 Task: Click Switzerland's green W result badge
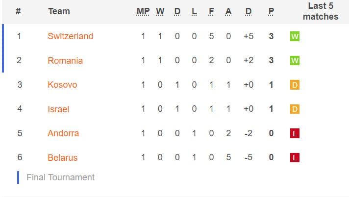coord(295,36)
